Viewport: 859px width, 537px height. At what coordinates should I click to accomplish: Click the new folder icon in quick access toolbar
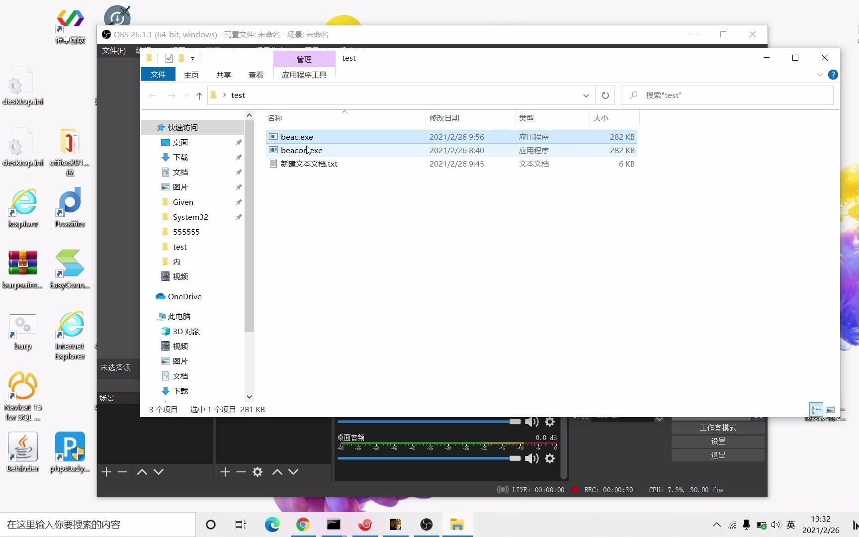[181, 58]
